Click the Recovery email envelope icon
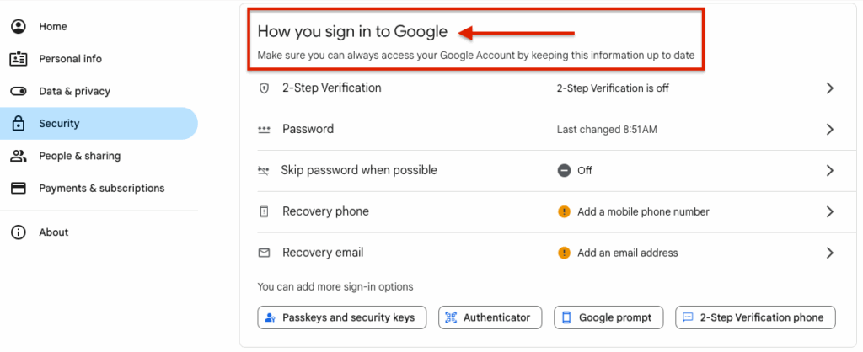863x352 pixels. 264,253
